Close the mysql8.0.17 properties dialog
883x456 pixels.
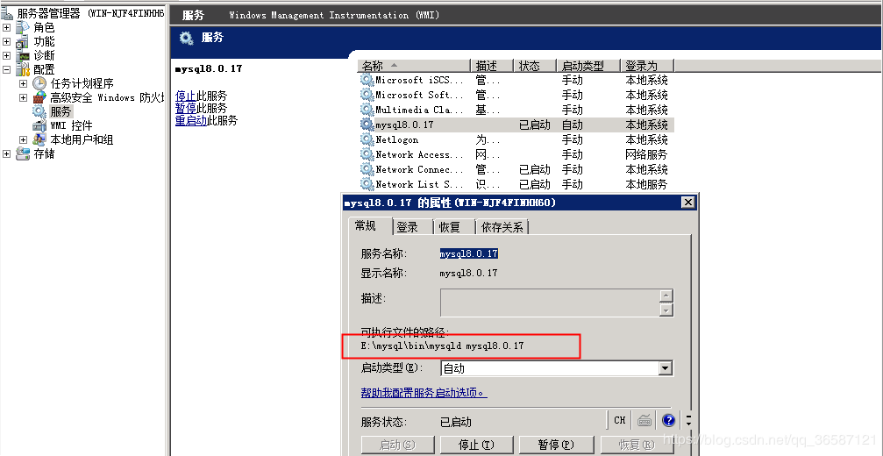point(687,203)
